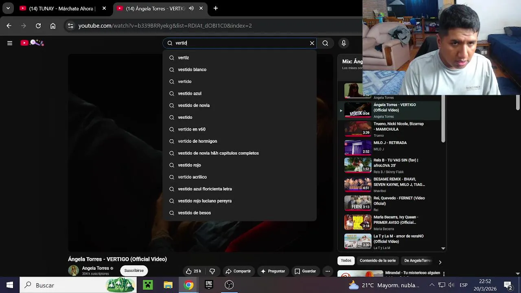Choose the "vertiz" suggestion
521x293 pixels.
[240, 58]
